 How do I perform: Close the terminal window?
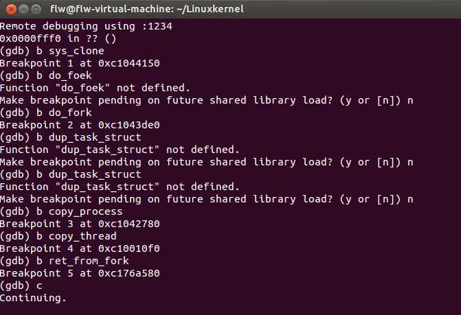coord(11,10)
